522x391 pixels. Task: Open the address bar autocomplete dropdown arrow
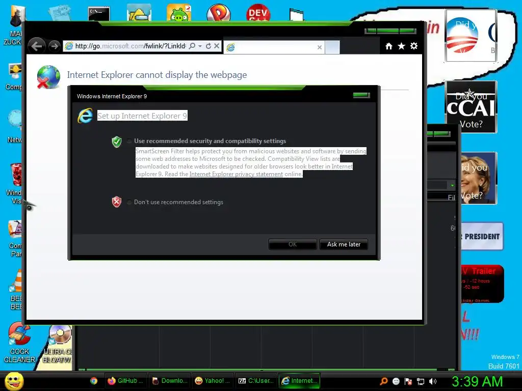[200, 46]
